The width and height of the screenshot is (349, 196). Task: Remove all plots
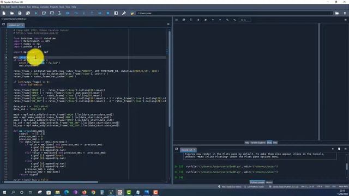tap(206, 20)
